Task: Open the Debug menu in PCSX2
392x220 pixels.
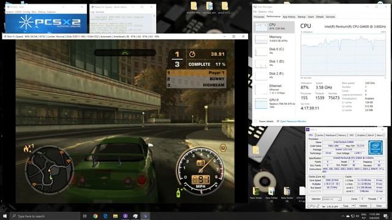Action: 42,12
